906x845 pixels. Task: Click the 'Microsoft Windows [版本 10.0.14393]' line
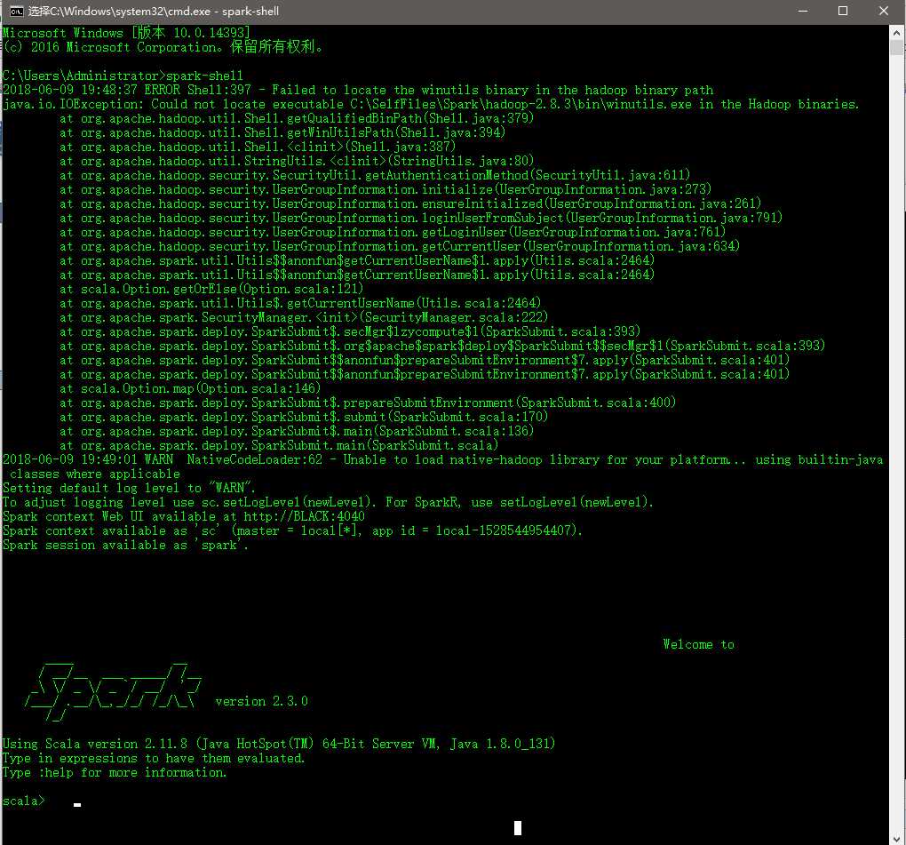point(126,33)
